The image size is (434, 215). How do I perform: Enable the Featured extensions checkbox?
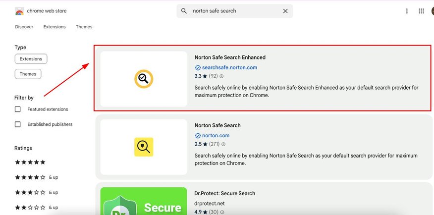click(17, 109)
